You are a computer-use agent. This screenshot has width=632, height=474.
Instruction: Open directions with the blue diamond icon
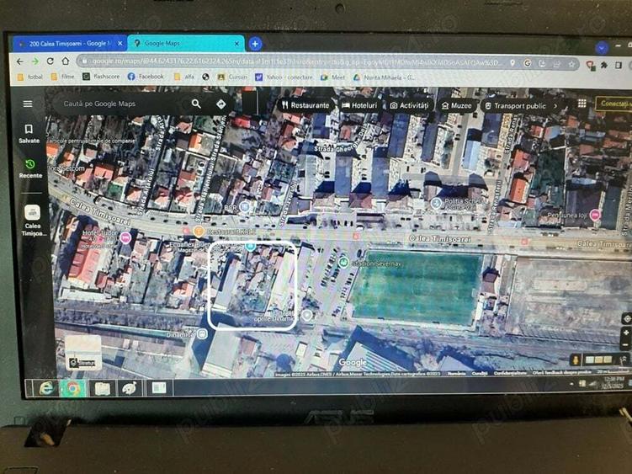pos(220,104)
